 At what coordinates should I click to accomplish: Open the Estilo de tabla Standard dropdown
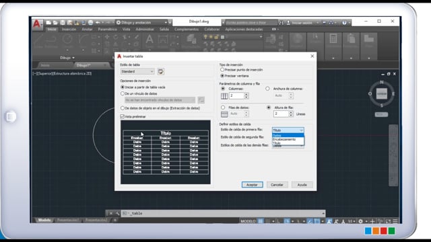(x=137, y=72)
